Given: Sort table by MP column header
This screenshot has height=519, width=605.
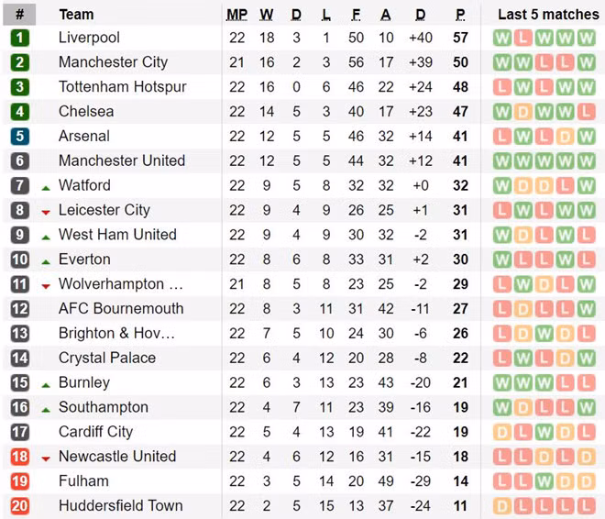Looking at the screenshot, I should point(236,15).
